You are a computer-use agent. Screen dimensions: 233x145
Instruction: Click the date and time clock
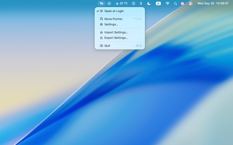213,3
